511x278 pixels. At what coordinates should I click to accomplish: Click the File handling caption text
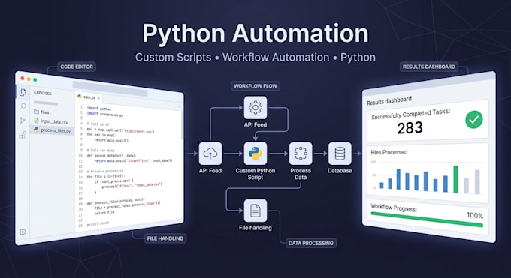[x=255, y=228]
